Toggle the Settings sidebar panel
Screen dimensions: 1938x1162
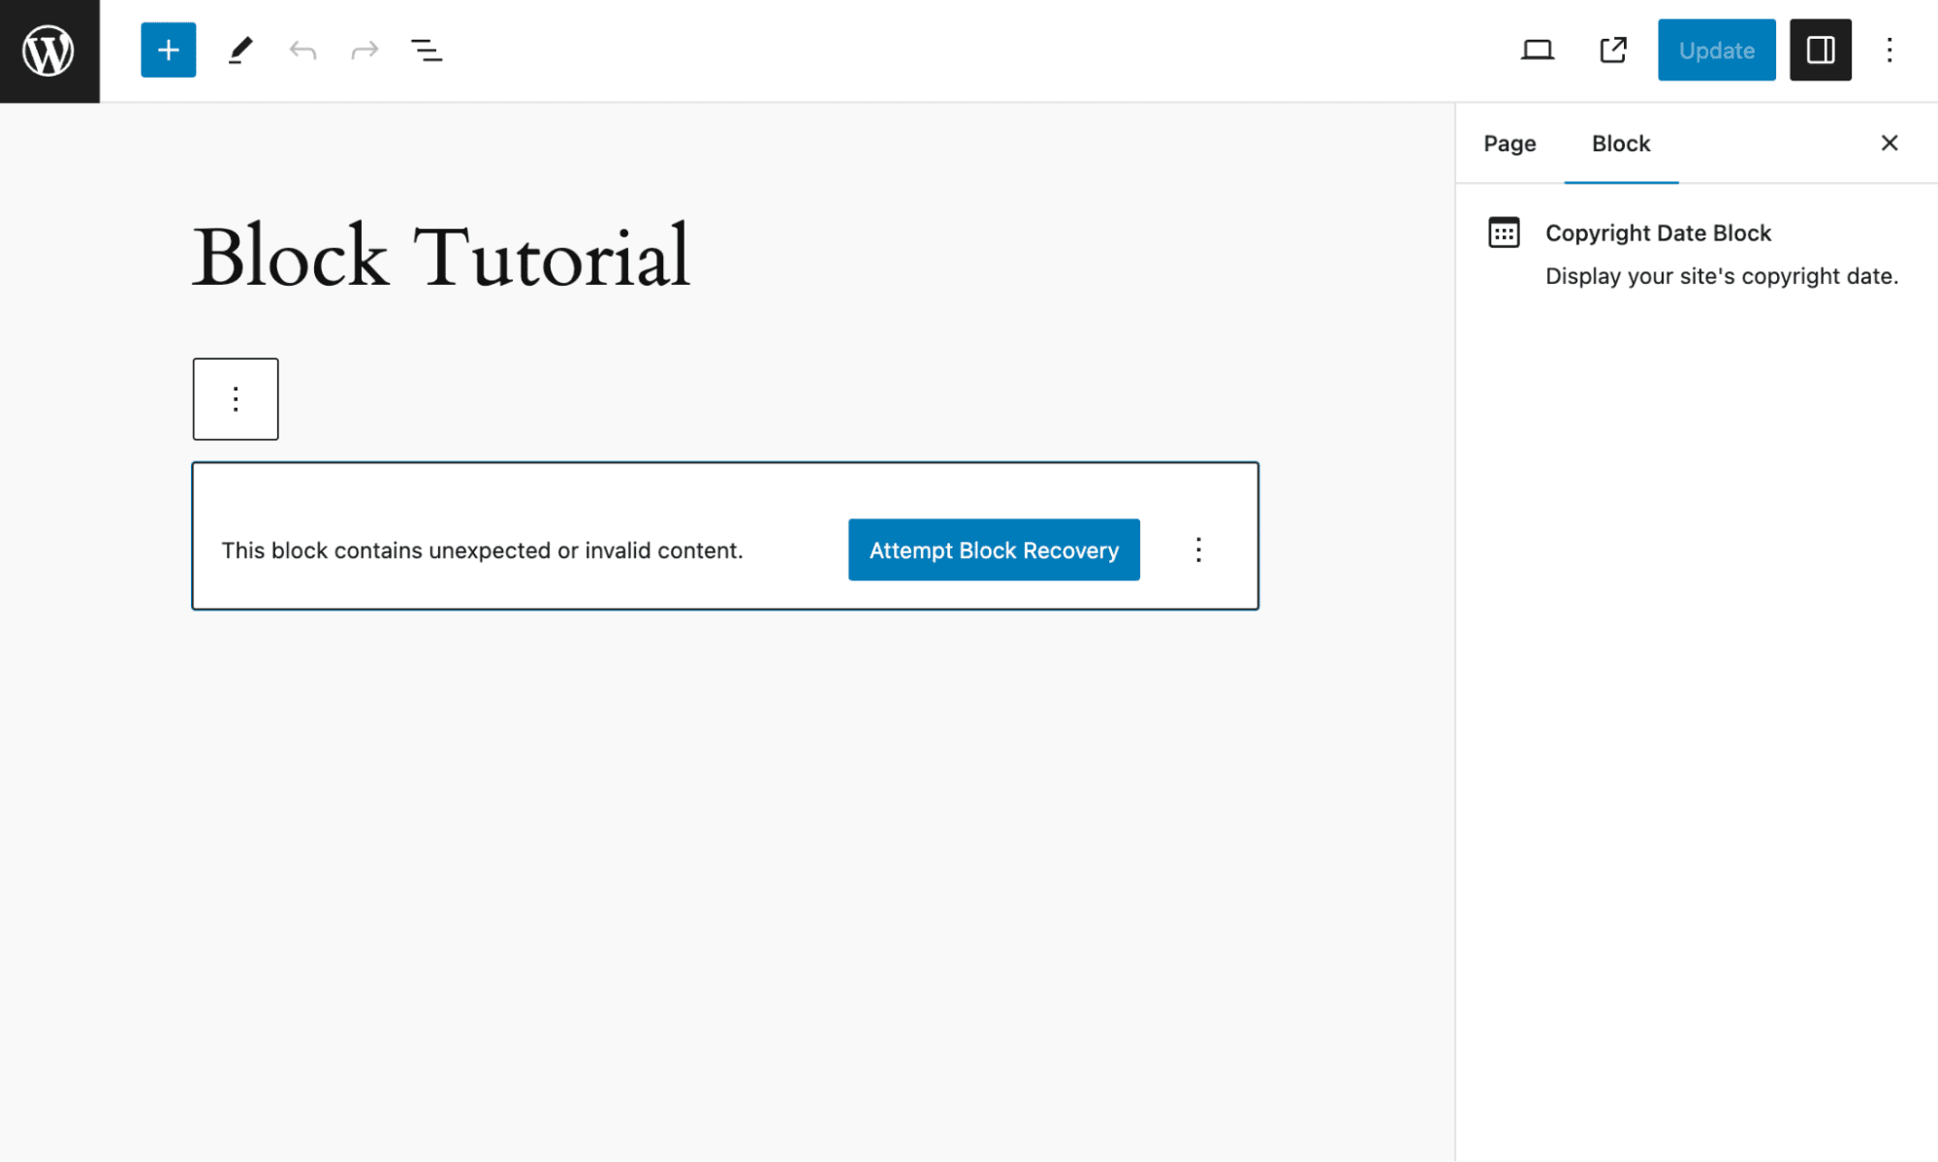tap(1820, 49)
